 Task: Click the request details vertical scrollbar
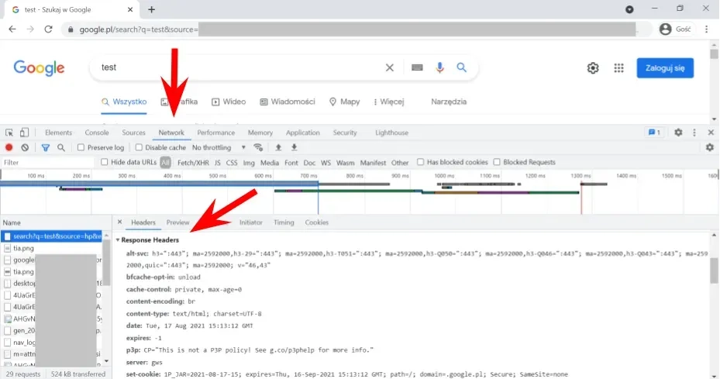tap(714, 270)
